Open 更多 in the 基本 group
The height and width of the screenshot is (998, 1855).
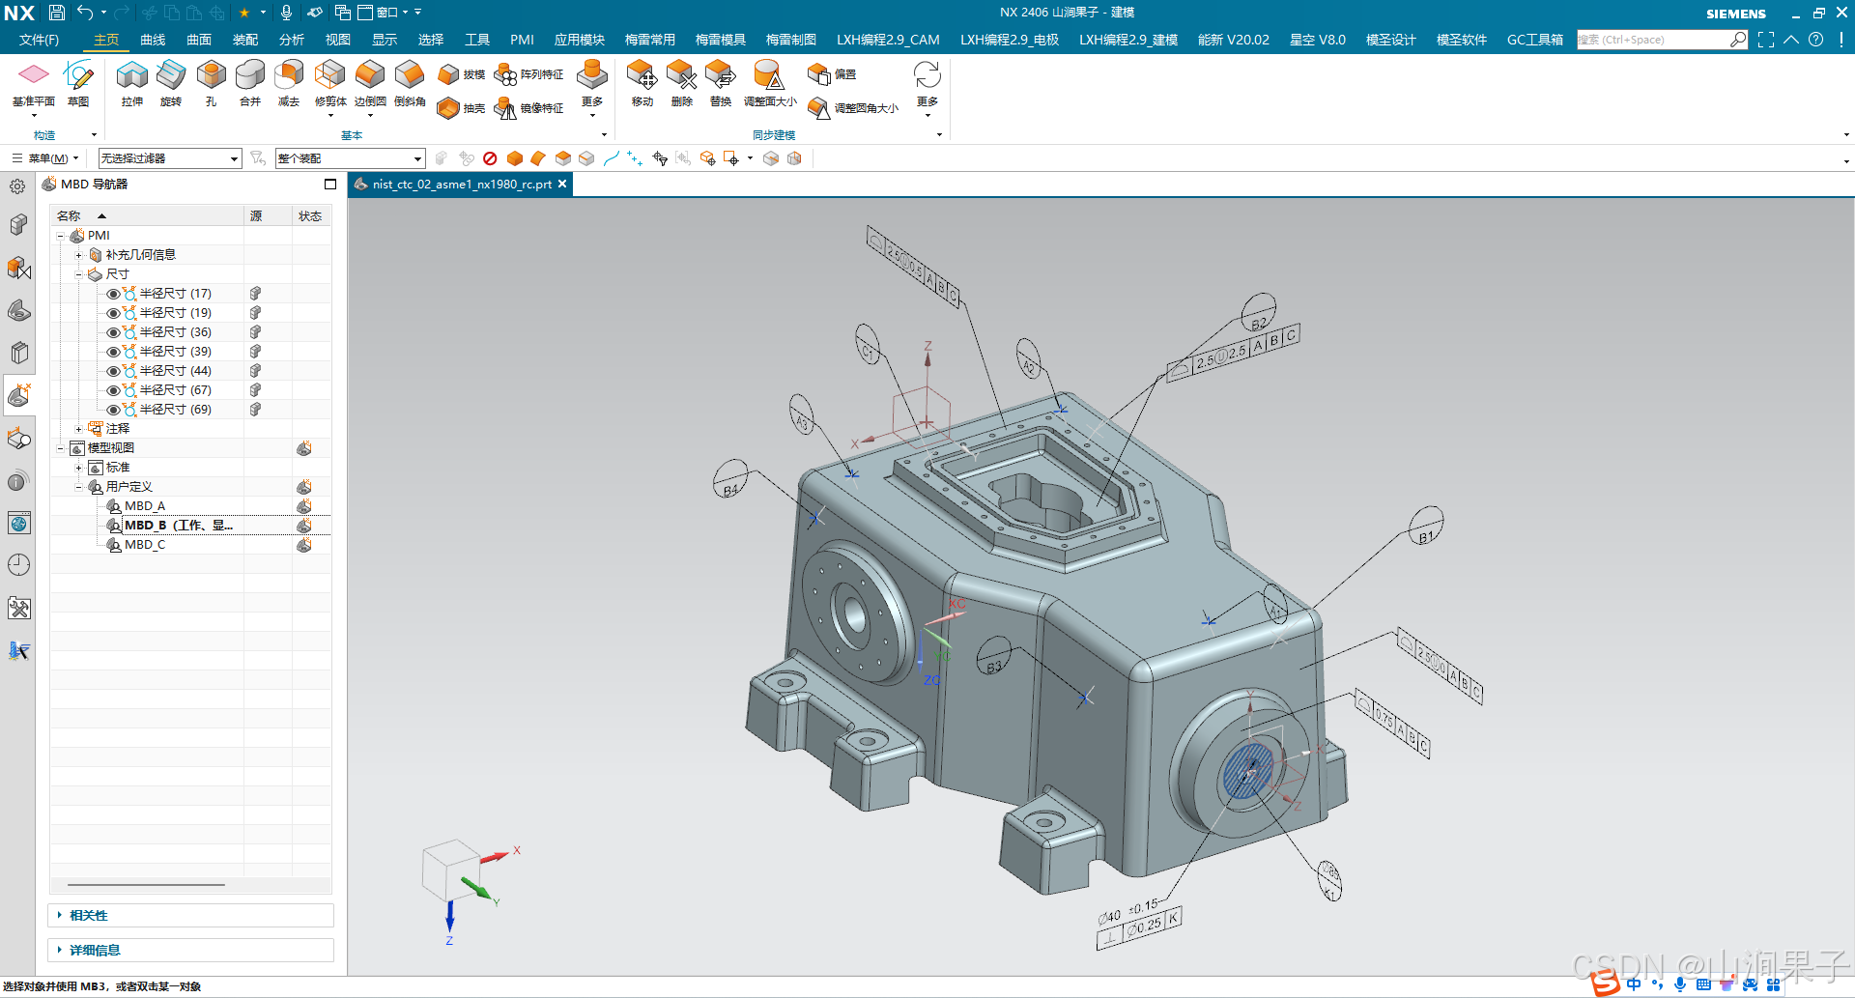tap(592, 87)
